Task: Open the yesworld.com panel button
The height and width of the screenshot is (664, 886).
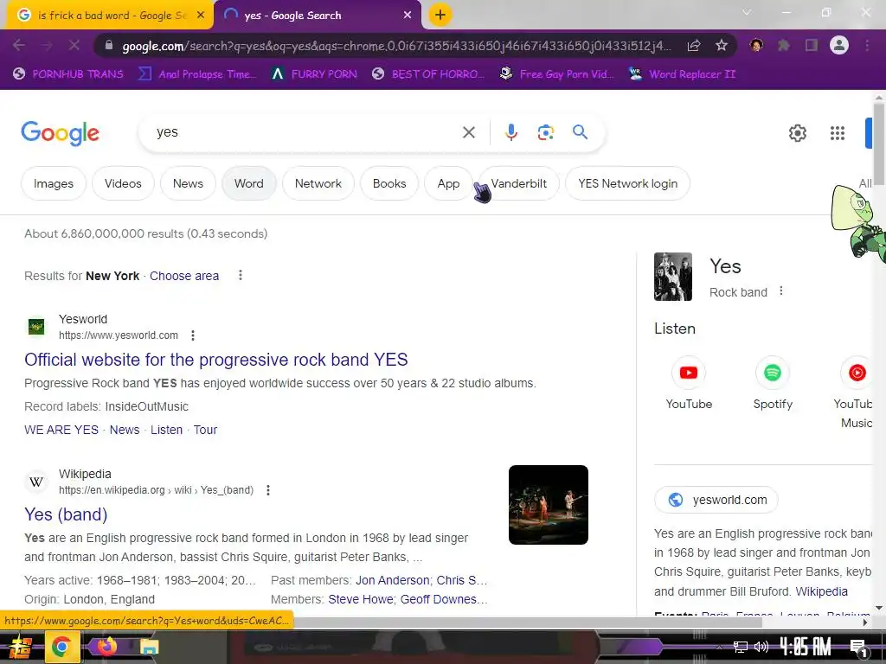Action: click(716, 500)
